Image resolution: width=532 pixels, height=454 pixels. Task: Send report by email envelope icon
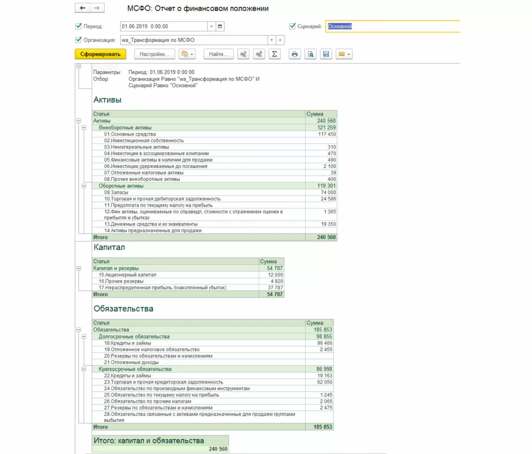click(344, 54)
